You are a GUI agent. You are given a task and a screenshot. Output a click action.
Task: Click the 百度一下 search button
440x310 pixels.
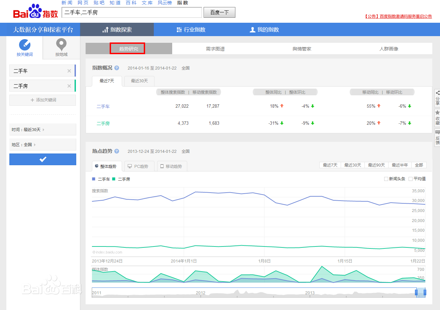219,12
